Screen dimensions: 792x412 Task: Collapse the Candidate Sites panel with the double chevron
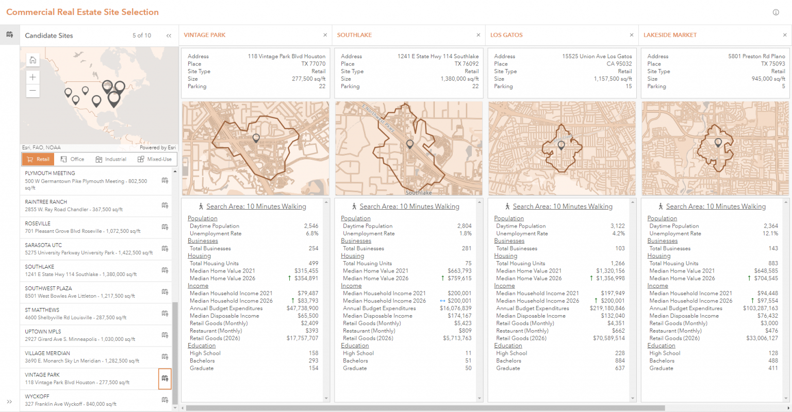tap(169, 36)
